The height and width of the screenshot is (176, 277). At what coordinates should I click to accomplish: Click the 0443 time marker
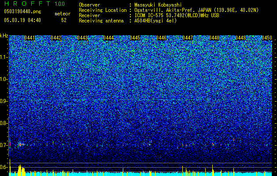click(x=82, y=38)
